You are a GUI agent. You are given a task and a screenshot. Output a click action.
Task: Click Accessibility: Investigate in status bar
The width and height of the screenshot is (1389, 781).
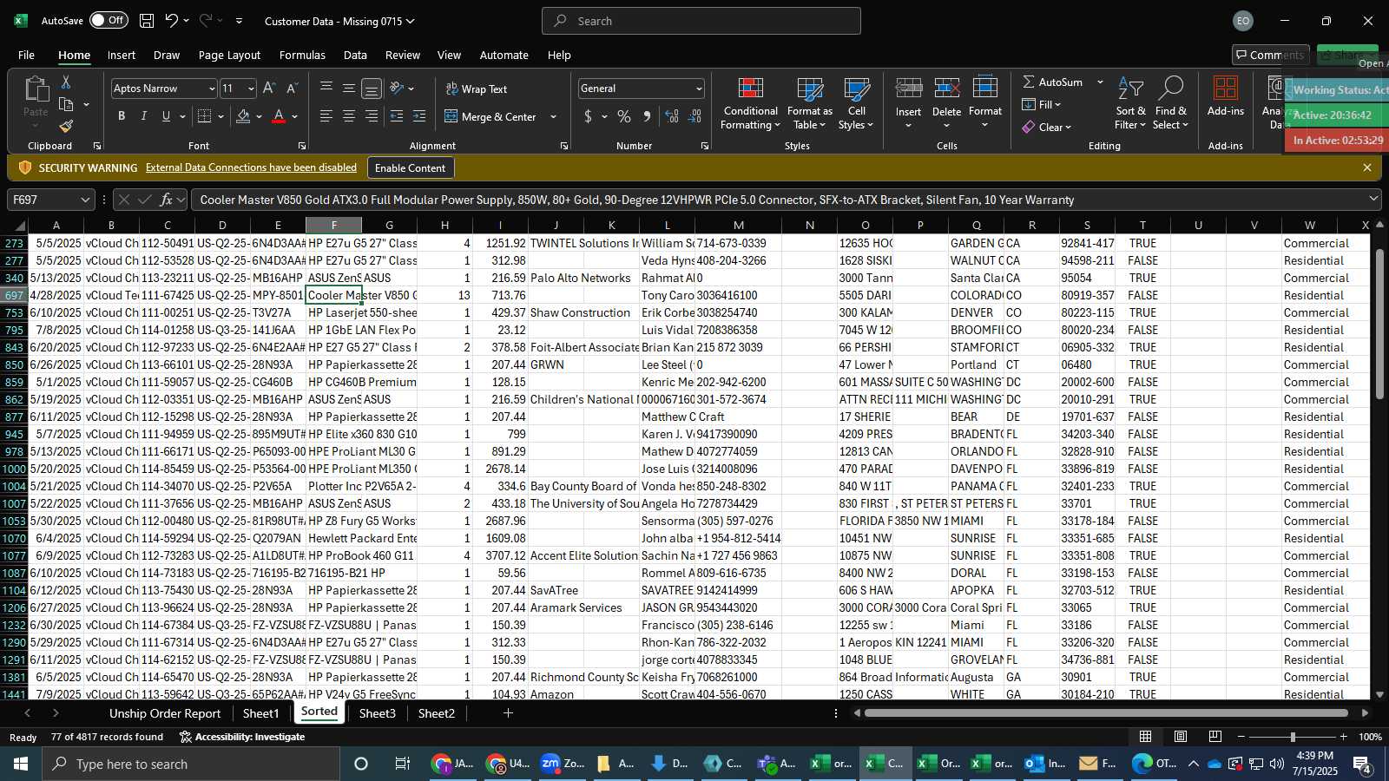click(242, 737)
